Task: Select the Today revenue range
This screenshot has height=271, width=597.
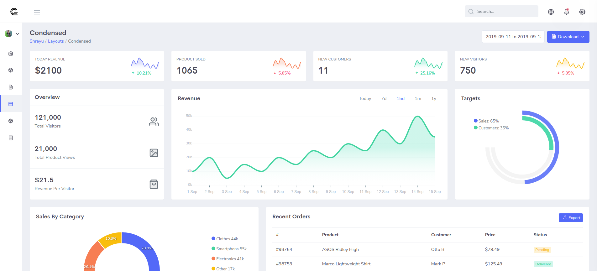Action: pyautogui.click(x=365, y=98)
